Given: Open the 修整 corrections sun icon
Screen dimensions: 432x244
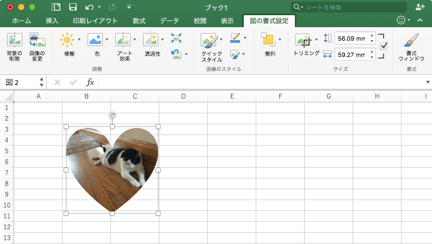Looking at the screenshot, I should click(67, 40).
